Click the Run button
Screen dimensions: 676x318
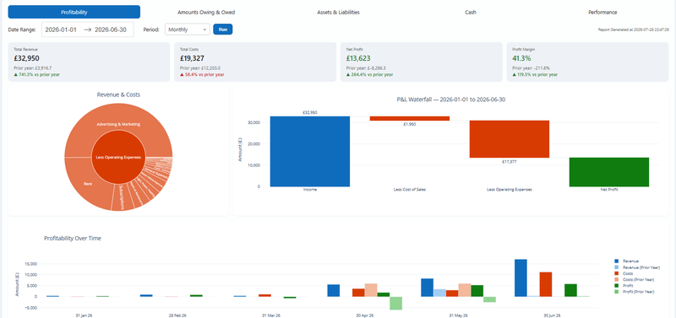tap(223, 30)
